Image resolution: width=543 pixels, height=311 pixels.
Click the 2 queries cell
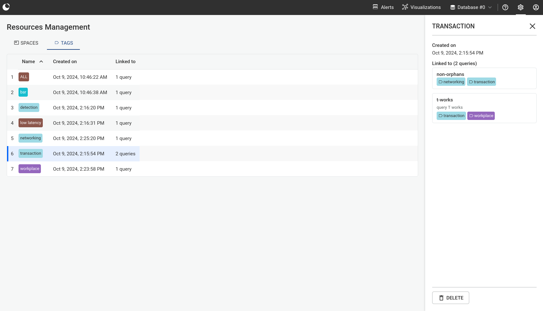(126, 154)
